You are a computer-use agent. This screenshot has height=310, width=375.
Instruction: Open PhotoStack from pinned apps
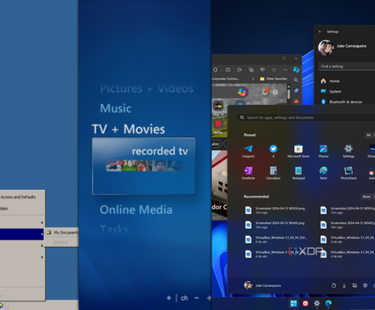(349, 173)
